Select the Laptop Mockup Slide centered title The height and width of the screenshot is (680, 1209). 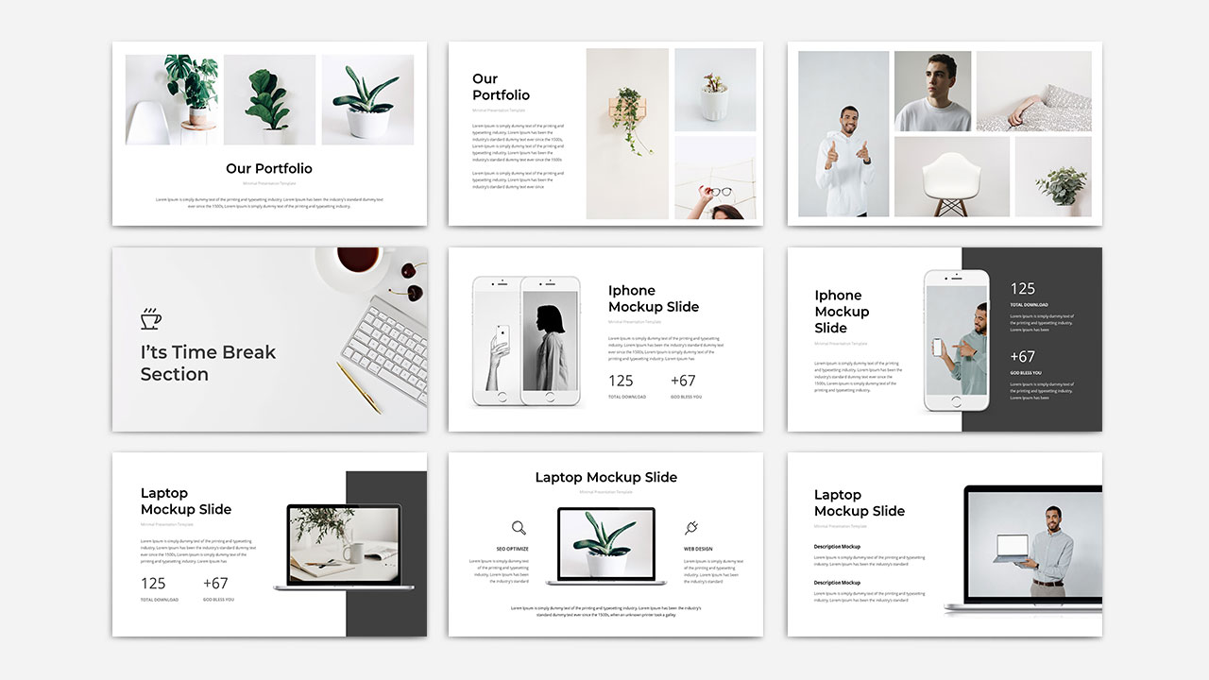605,478
